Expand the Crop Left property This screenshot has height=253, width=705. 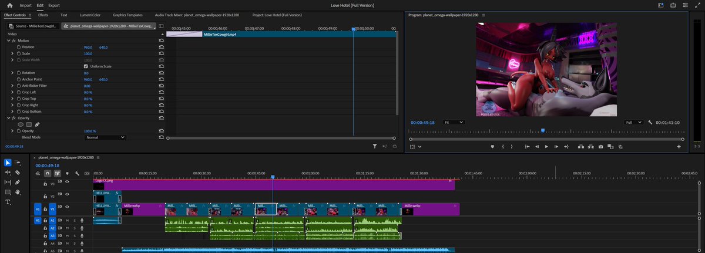pos(12,92)
